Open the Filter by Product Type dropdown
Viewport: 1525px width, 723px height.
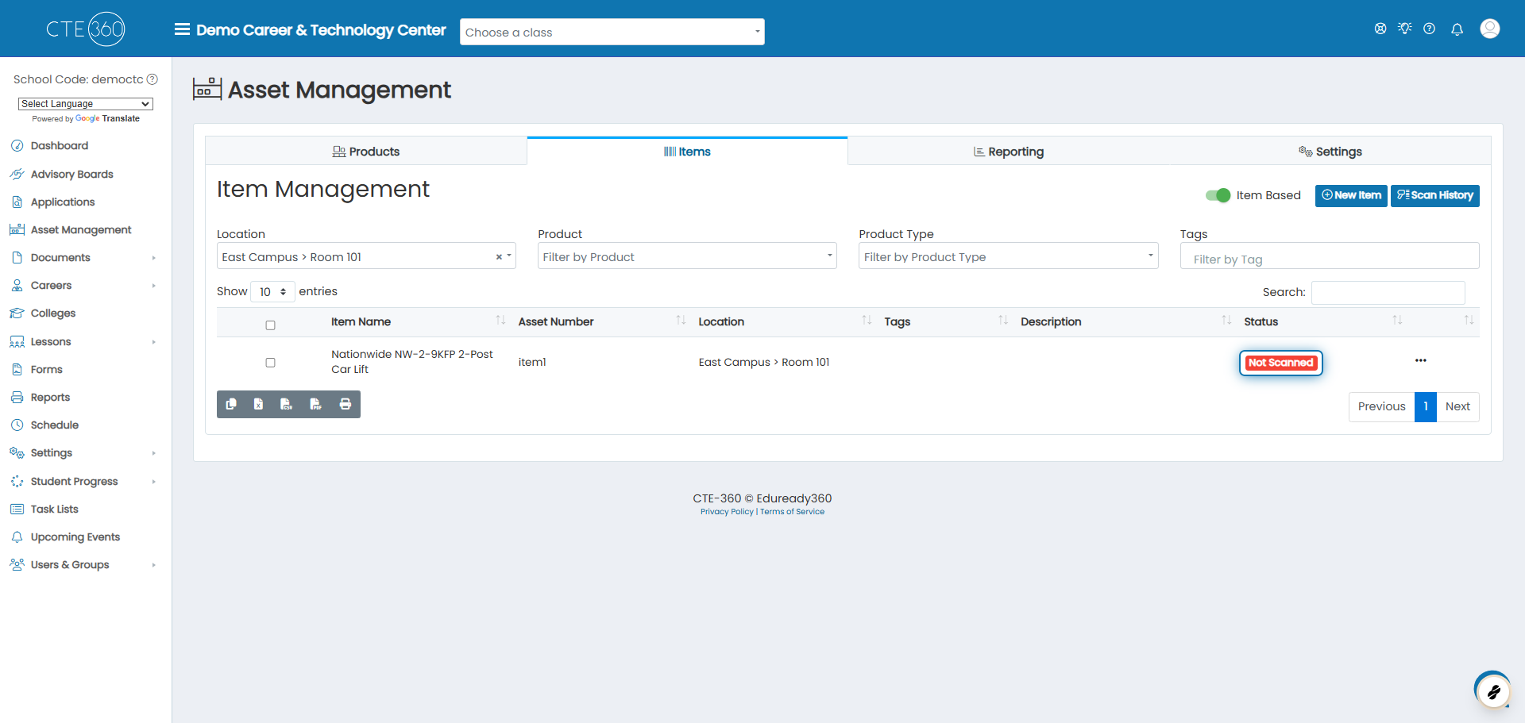tap(1008, 256)
